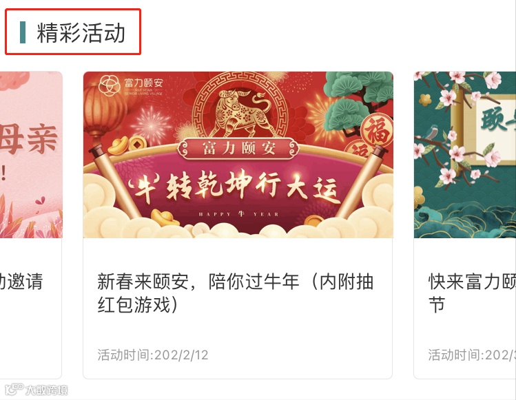Tap the 福 lucky charm on the banner
Viewport: 516px width, 400px height.
(377, 131)
